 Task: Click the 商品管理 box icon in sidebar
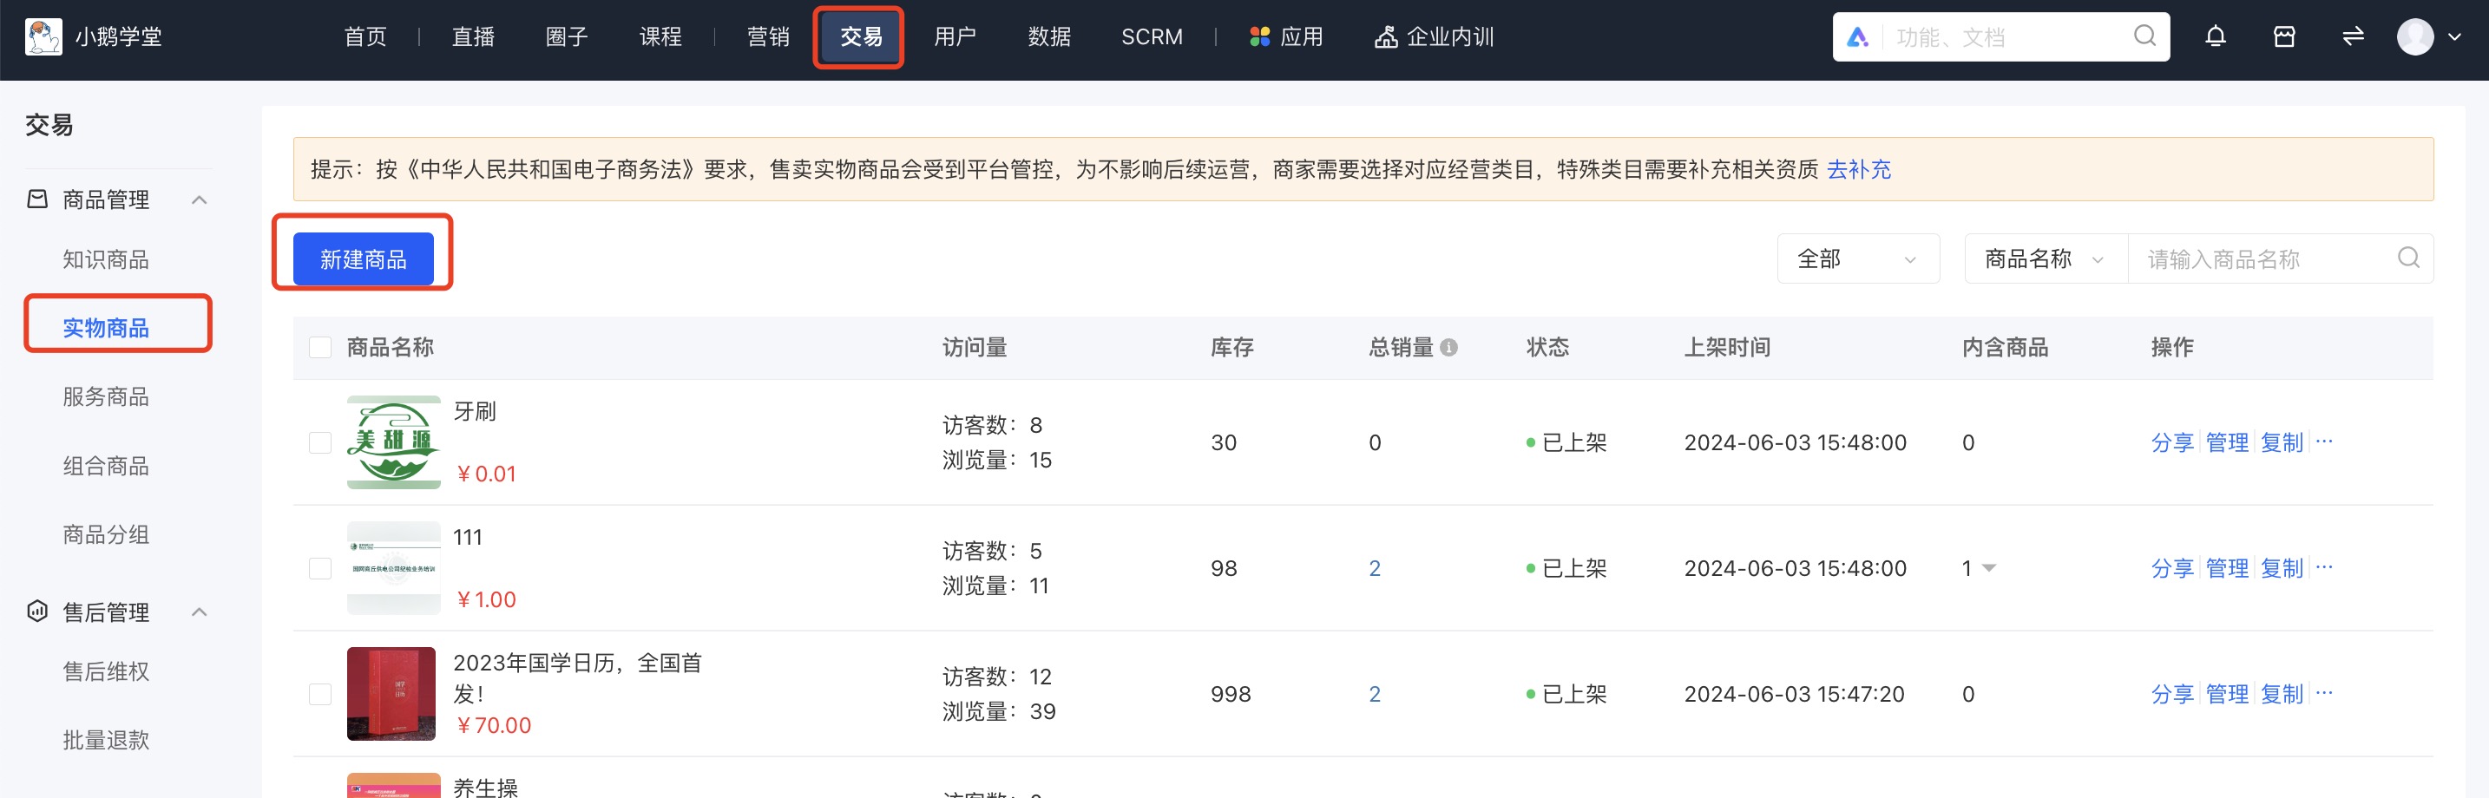tap(36, 199)
